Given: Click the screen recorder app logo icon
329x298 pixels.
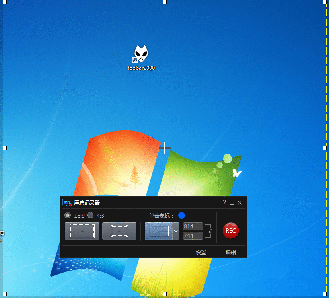Looking at the screenshot, I should point(67,203).
